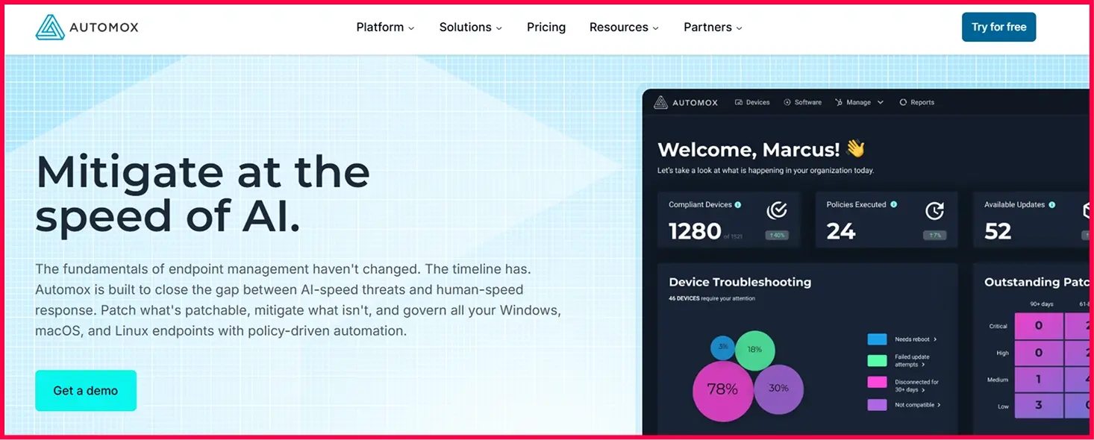The height and width of the screenshot is (440, 1094).
Task: Click the 1280 compliant devices value
Action: [695, 232]
